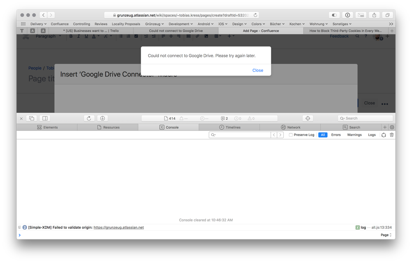Expand the Kochen bookmarks folder
This screenshot has width=412, height=263.
[x=297, y=24]
